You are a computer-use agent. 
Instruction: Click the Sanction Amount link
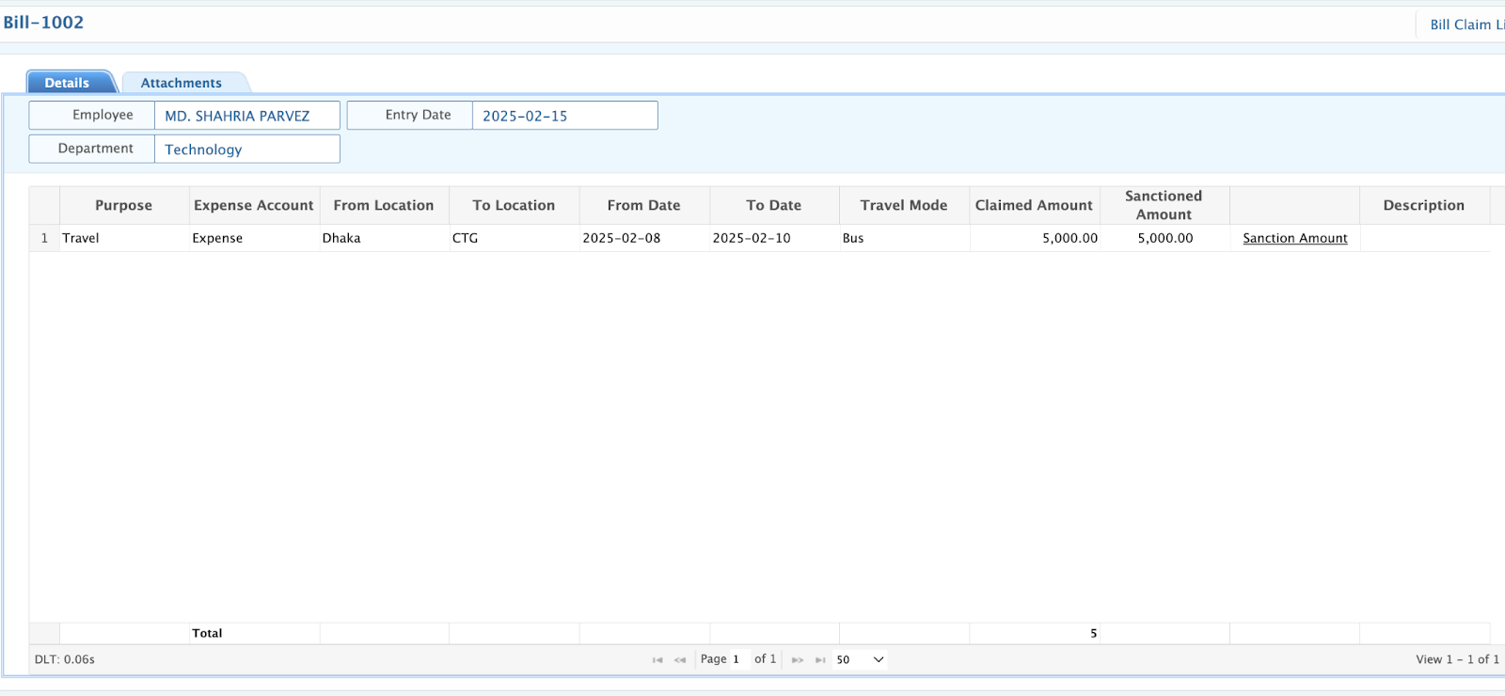(1294, 238)
